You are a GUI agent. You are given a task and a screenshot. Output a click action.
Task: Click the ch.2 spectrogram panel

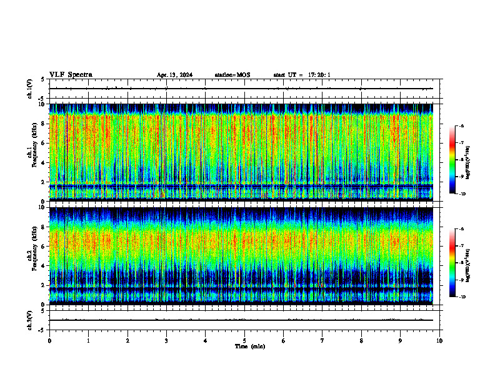pyautogui.click(x=241, y=255)
